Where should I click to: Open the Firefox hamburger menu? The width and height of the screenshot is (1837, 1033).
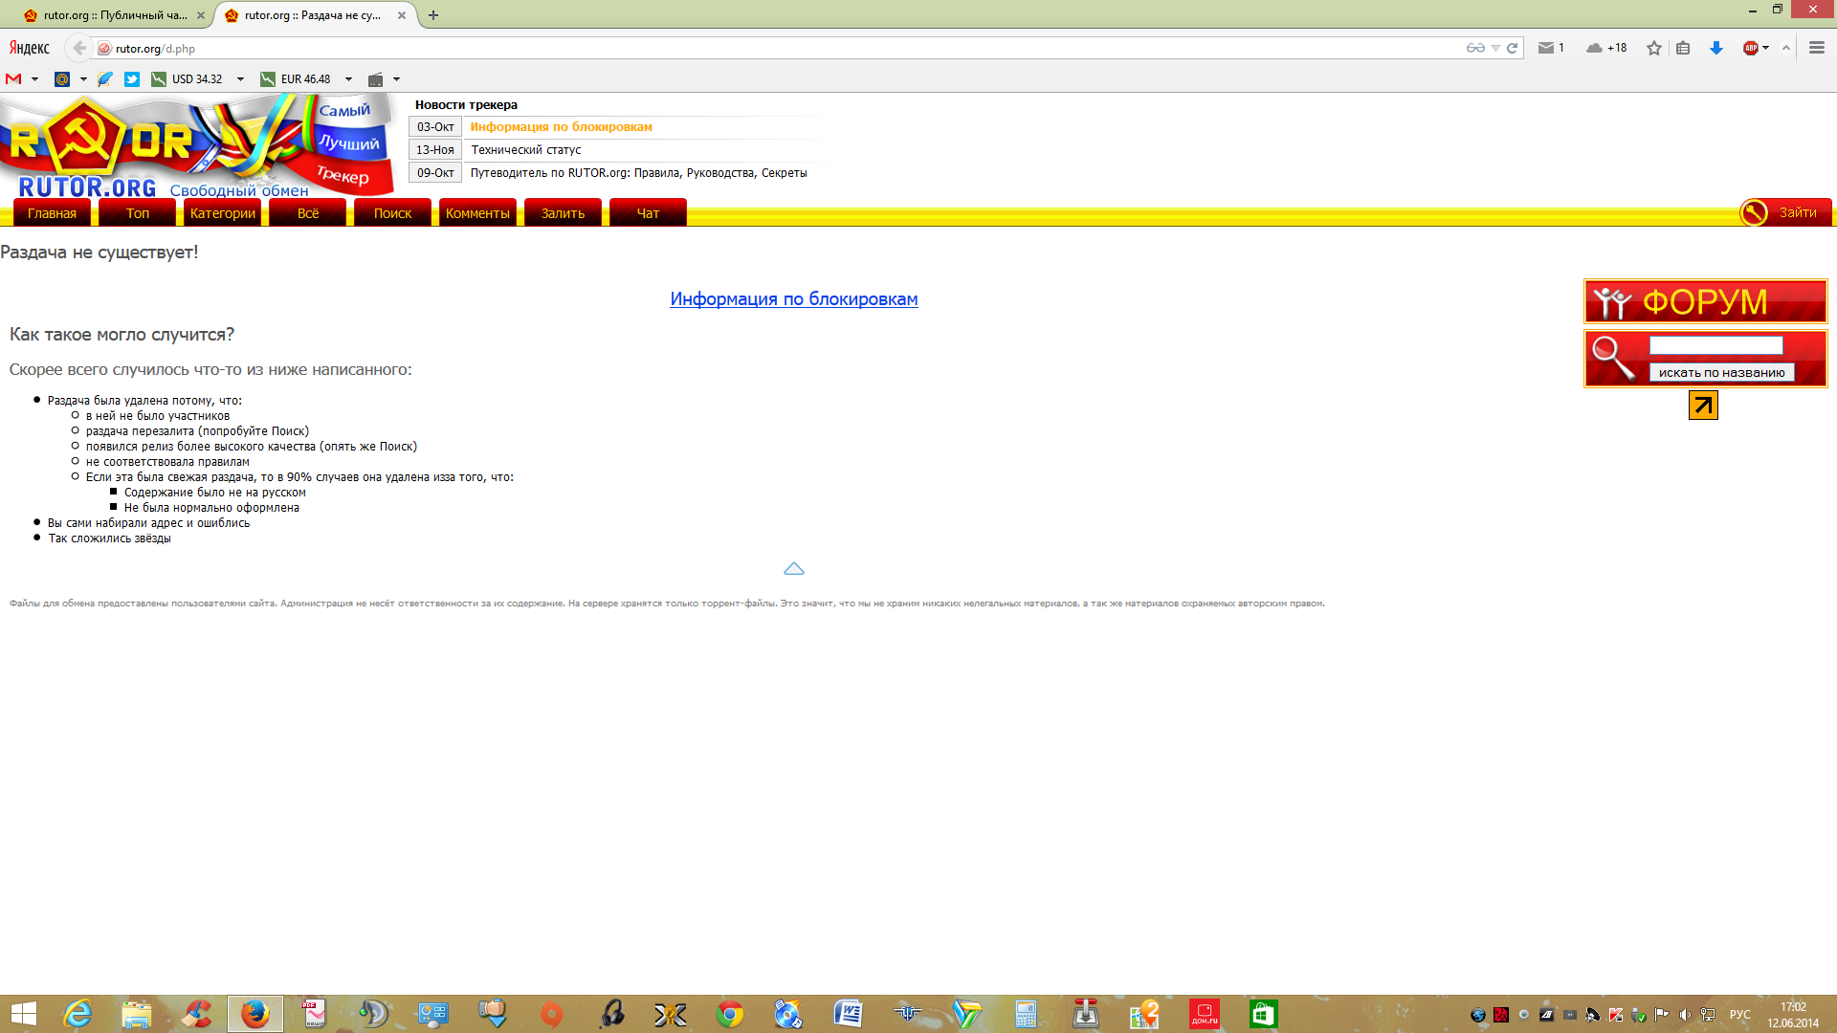tap(1816, 48)
